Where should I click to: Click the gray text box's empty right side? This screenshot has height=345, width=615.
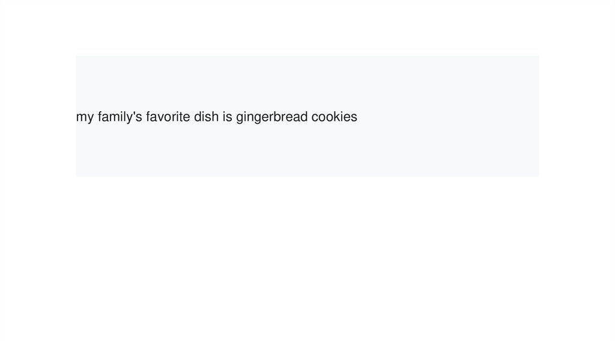[x=456, y=117]
